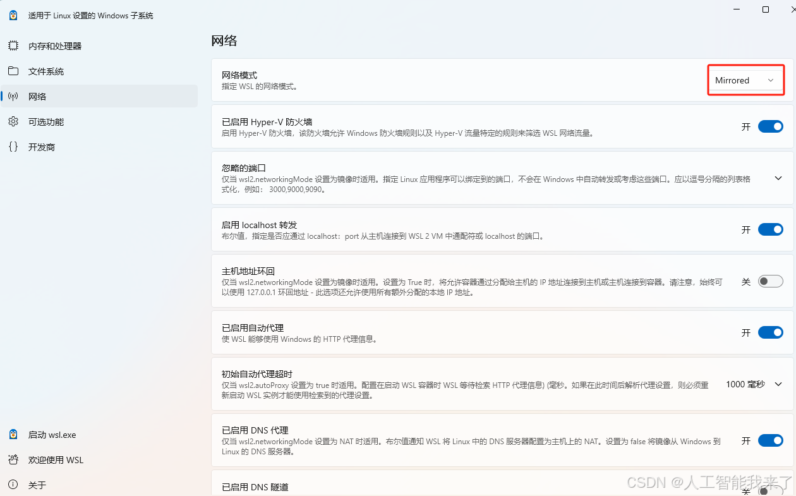Click the 忽略的端口 setting title

pos(244,168)
